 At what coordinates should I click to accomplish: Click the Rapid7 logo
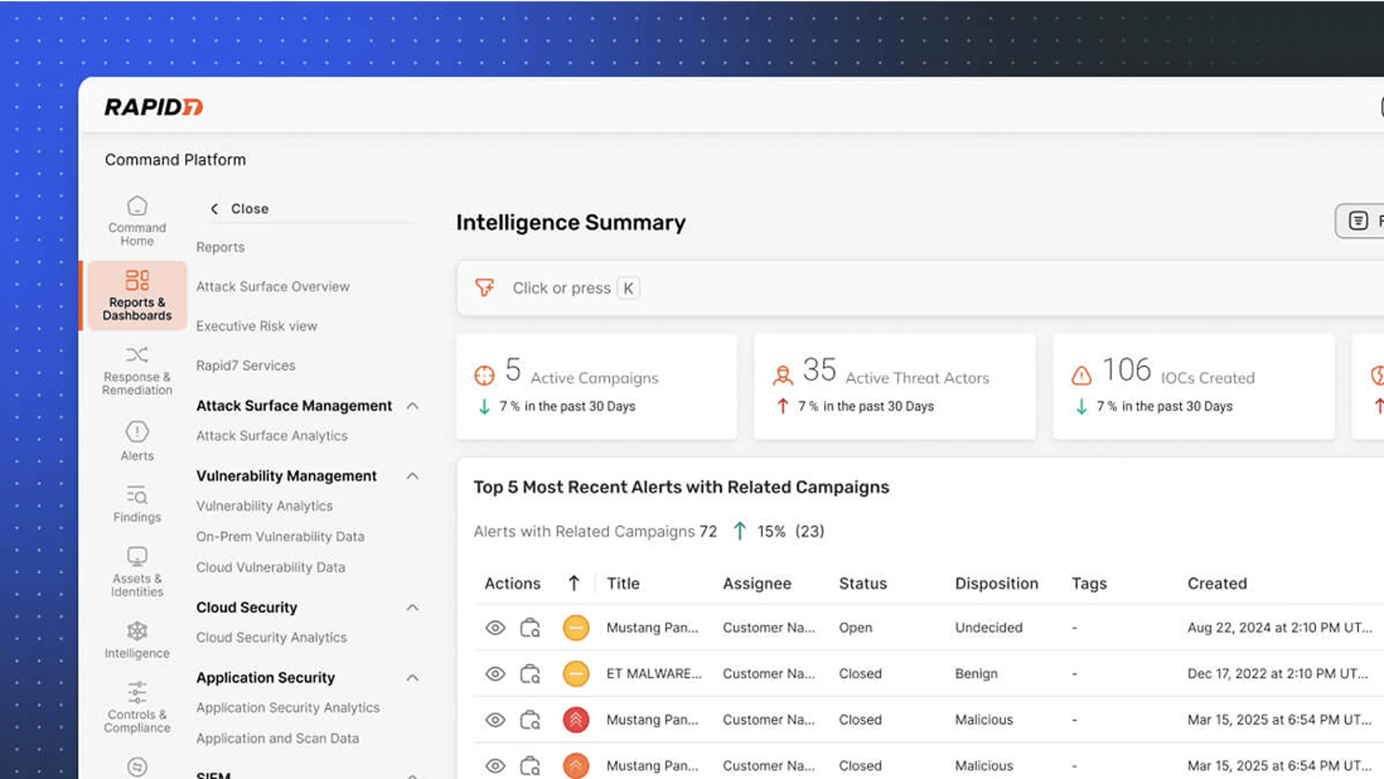[x=154, y=106]
